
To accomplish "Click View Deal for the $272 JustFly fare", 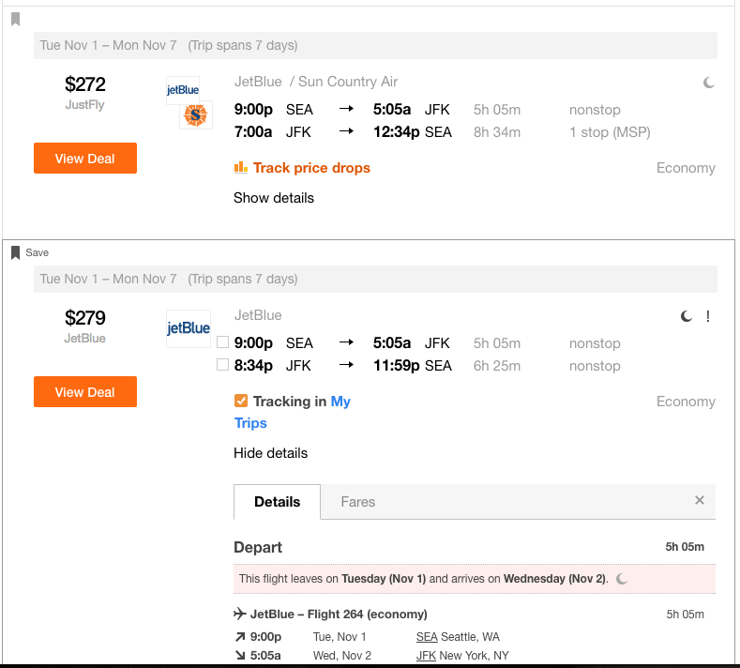I will click(x=85, y=159).
